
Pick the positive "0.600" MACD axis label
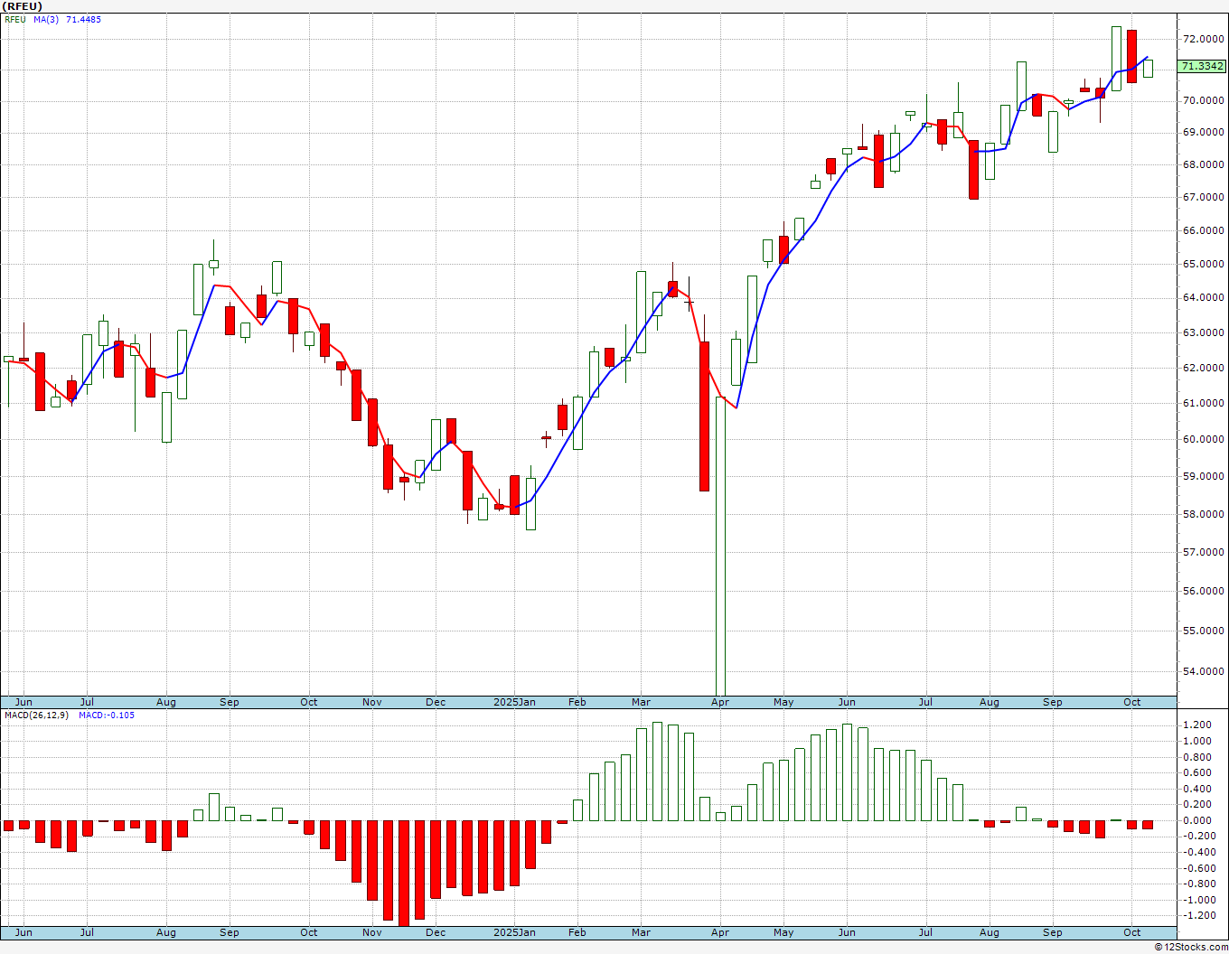1198,772
